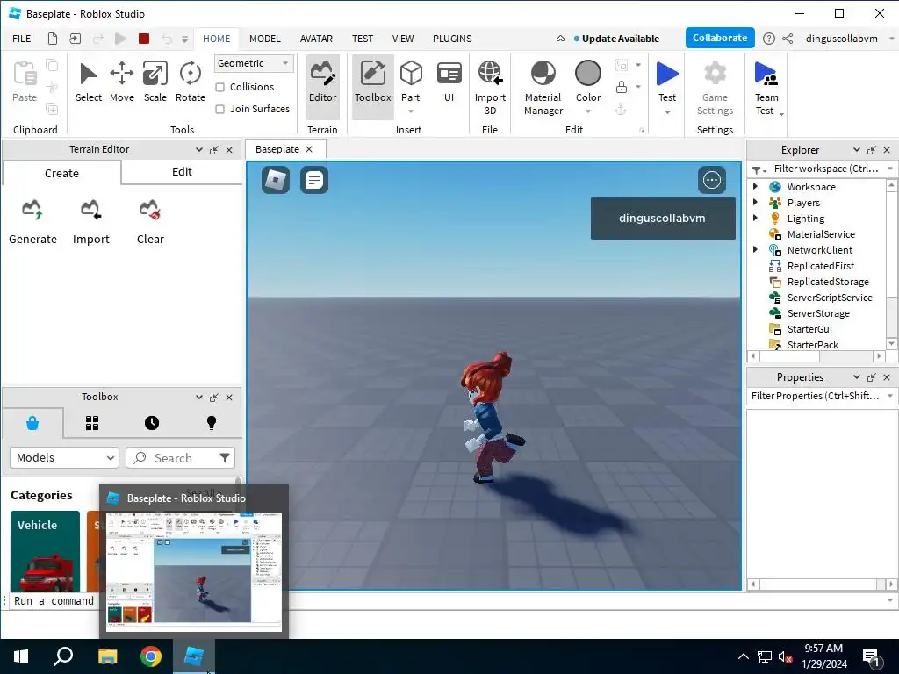
Task: Activate the Scale tool
Action: coord(155,82)
